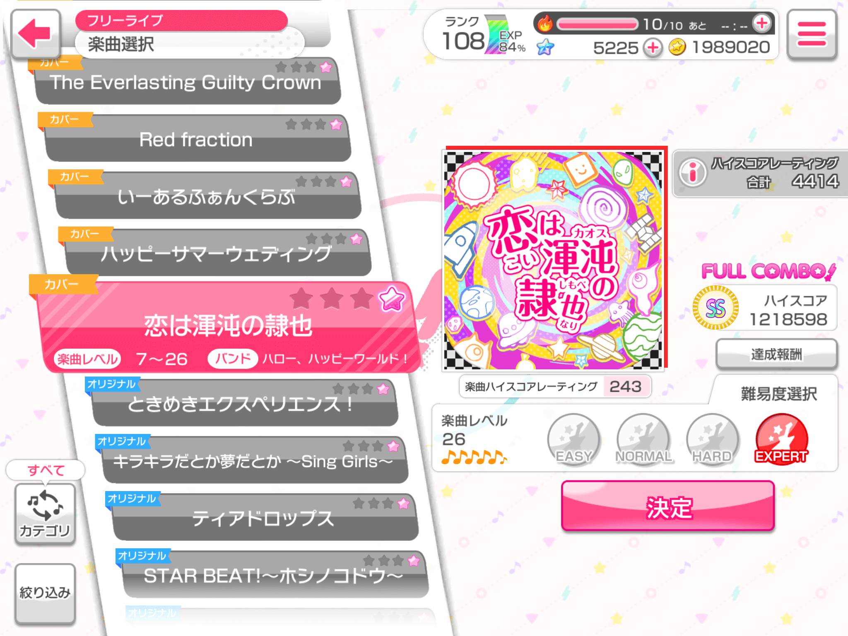Select NORMAL difficulty
This screenshot has height=636, width=848.
click(x=643, y=440)
